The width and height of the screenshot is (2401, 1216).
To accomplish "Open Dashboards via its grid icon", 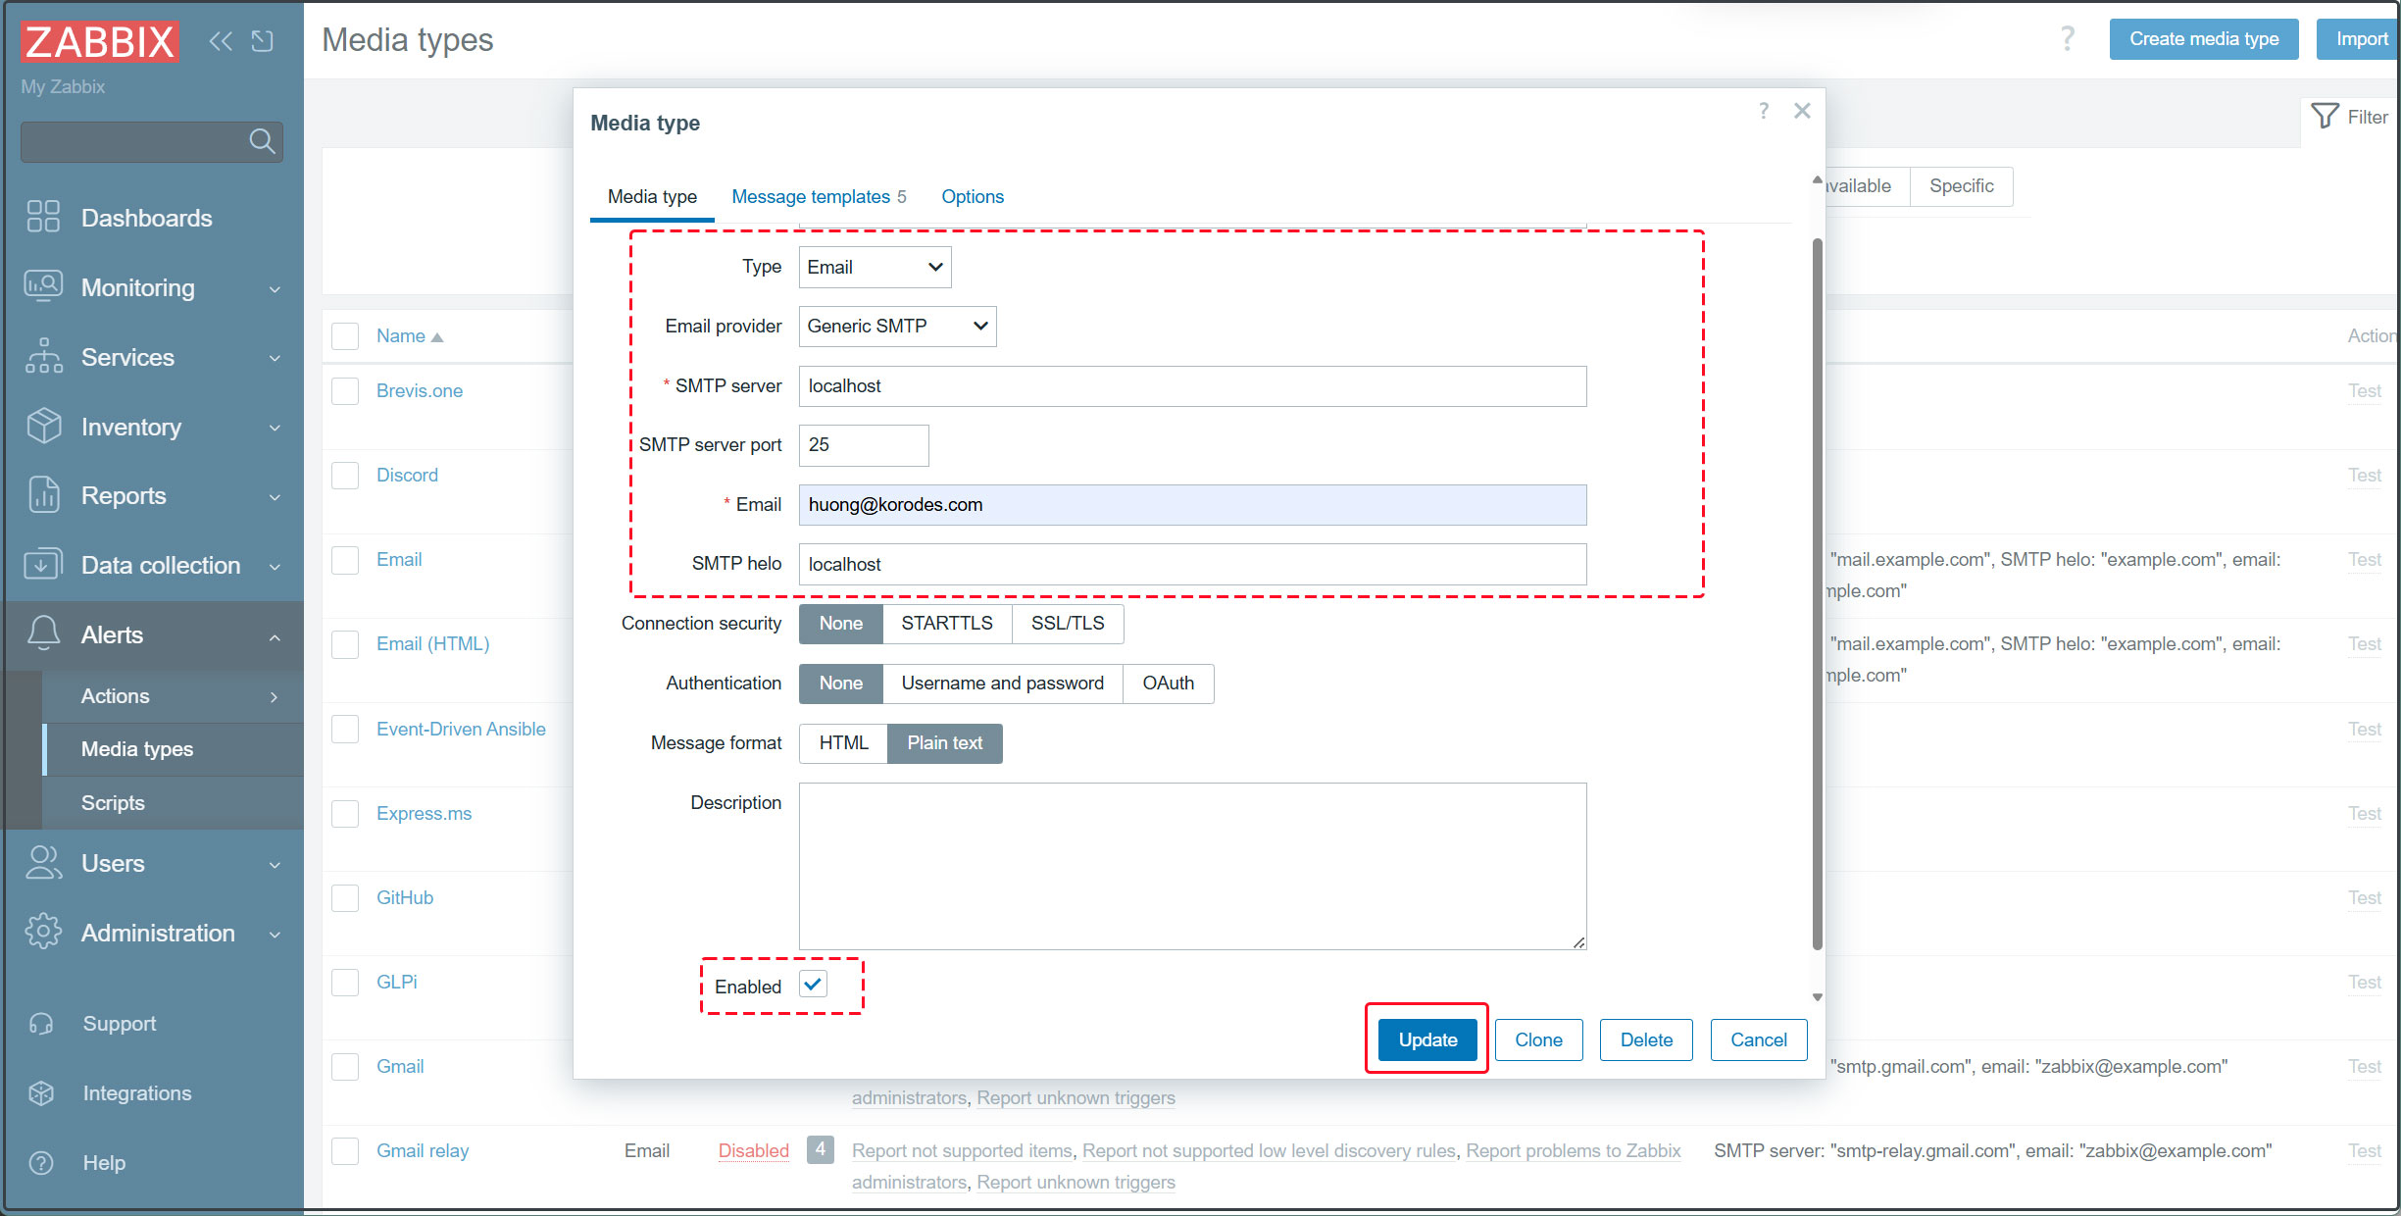I will point(43,217).
